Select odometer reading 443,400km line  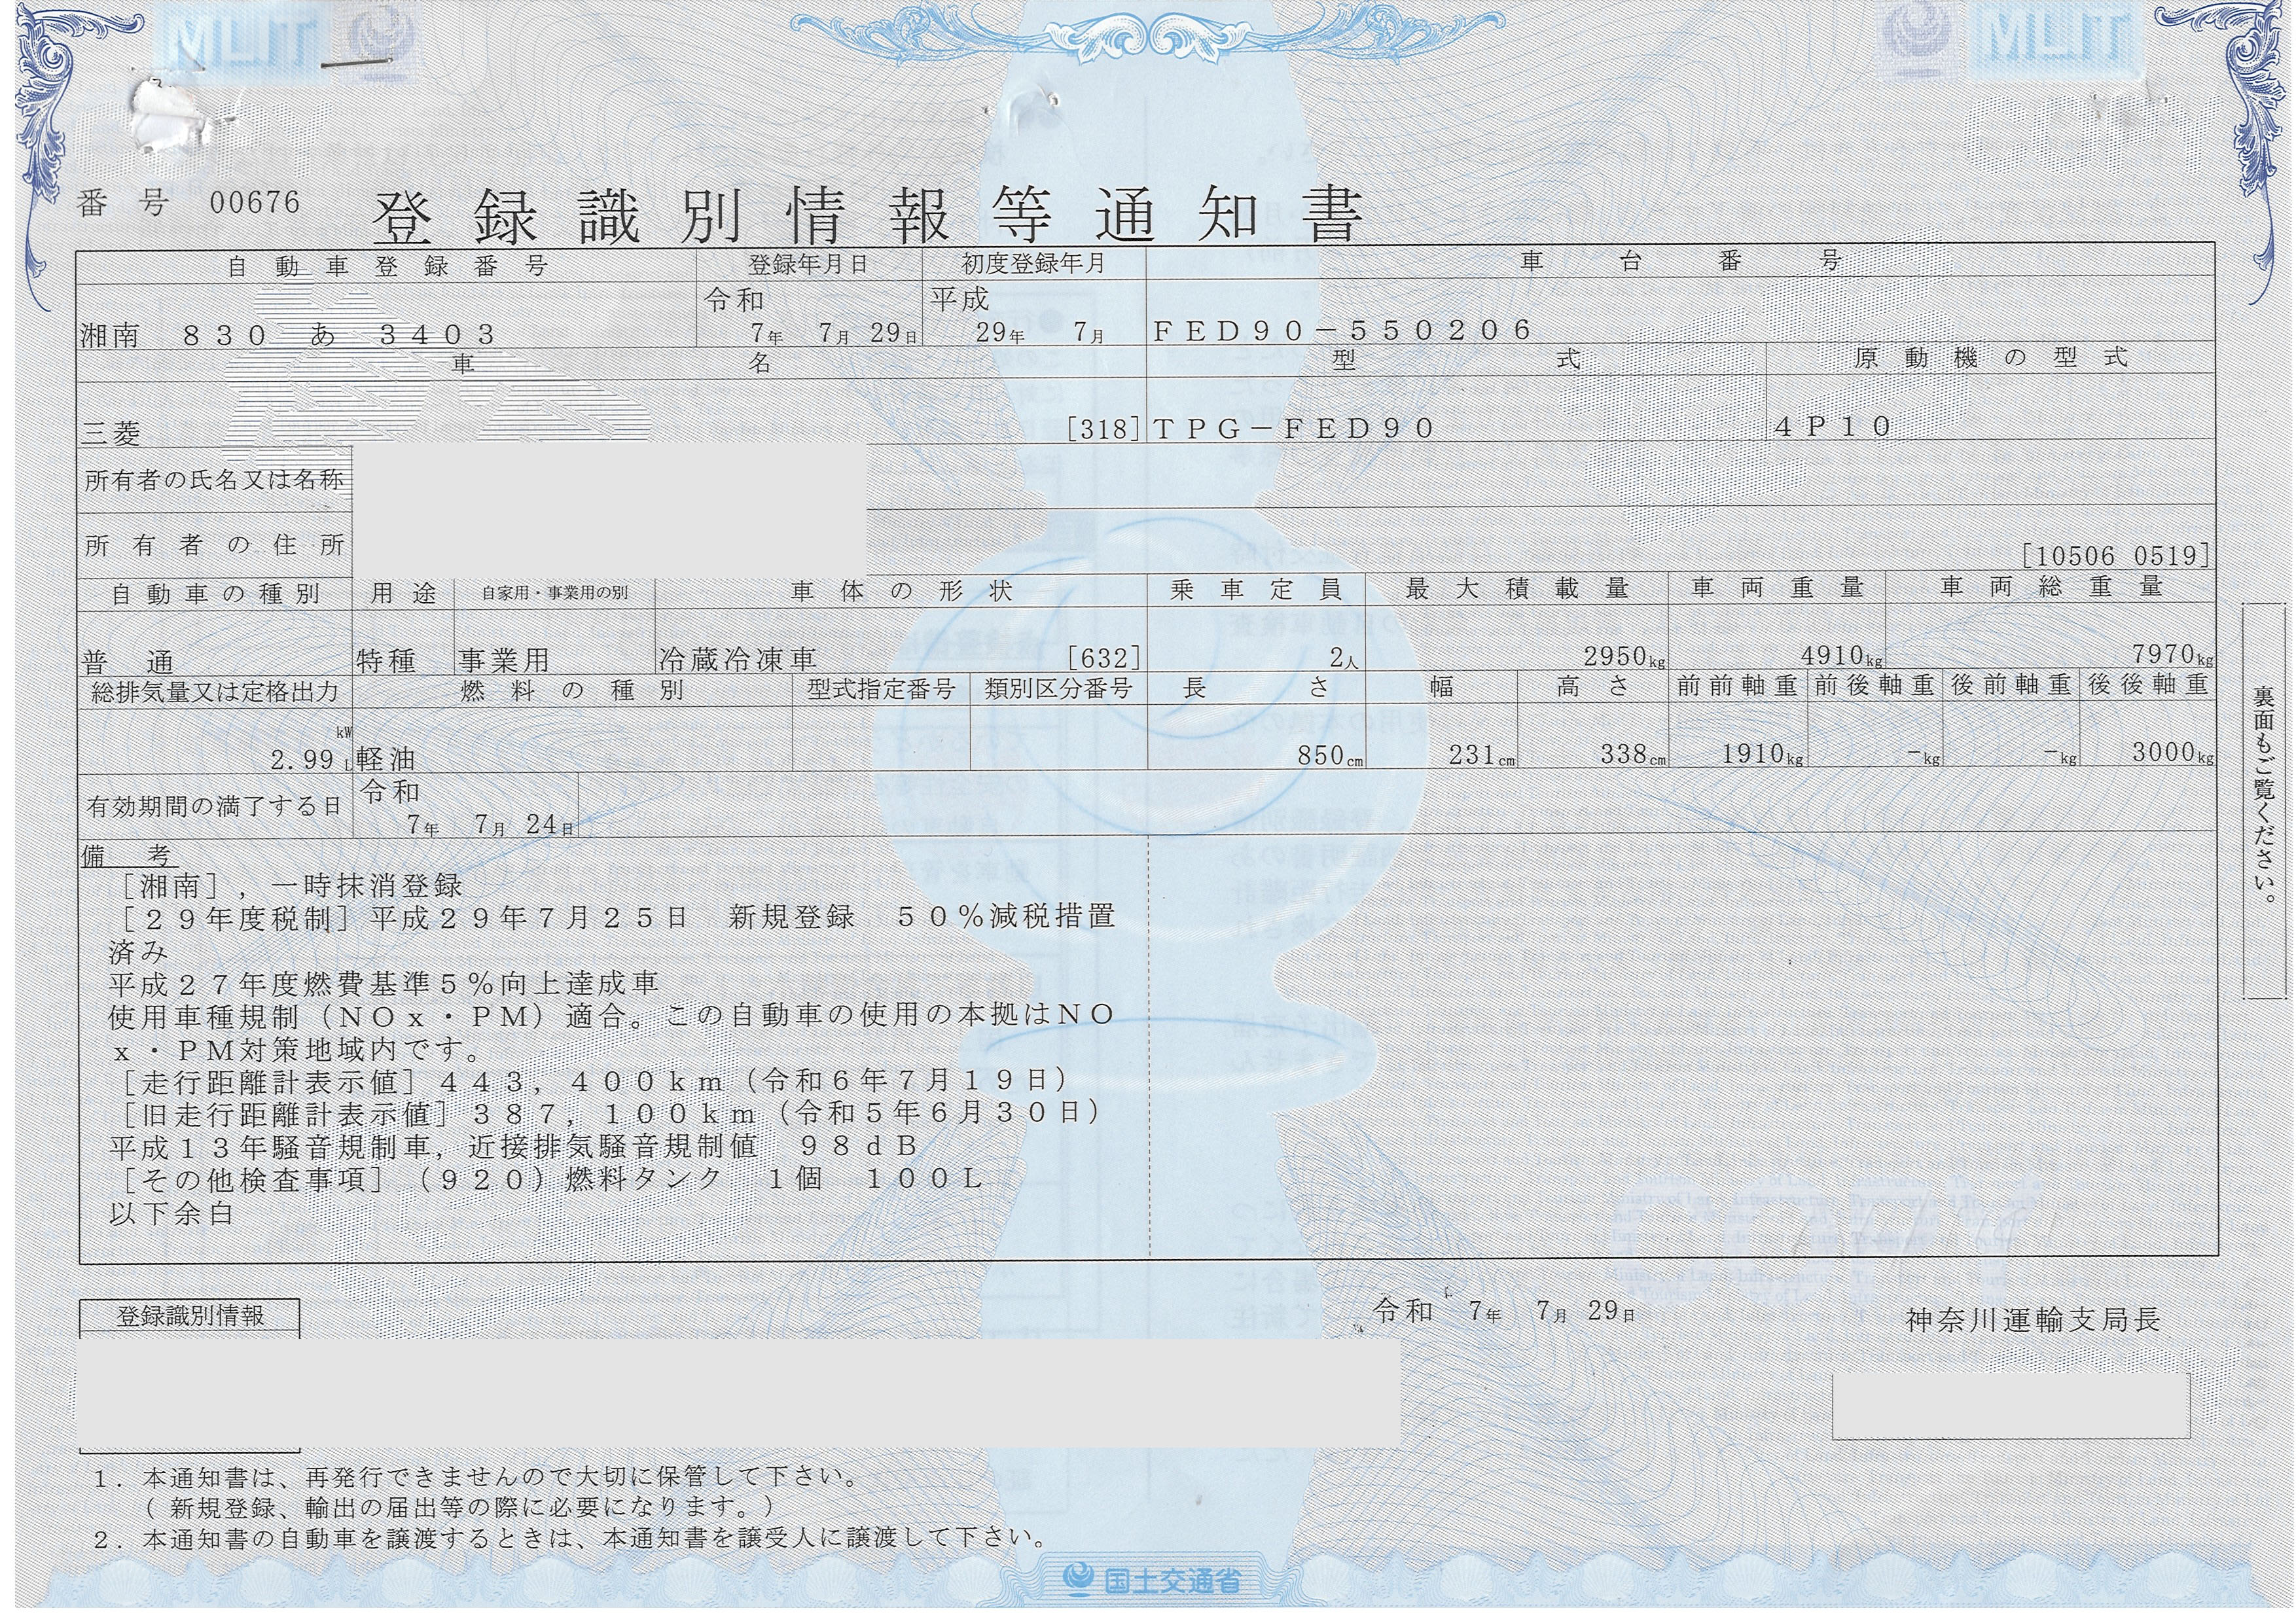tap(594, 1080)
